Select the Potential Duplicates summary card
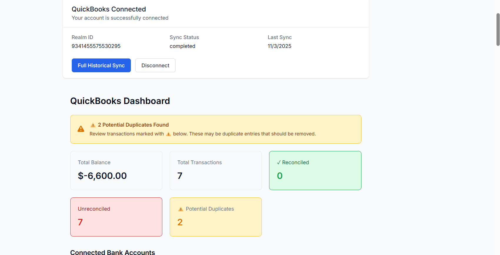 (x=216, y=217)
